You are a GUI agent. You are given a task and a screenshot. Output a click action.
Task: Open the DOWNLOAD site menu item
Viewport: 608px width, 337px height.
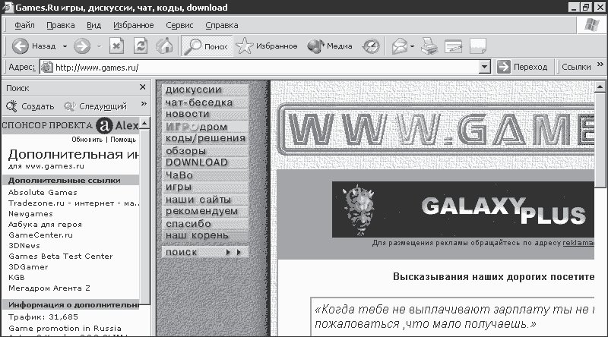(x=205, y=162)
